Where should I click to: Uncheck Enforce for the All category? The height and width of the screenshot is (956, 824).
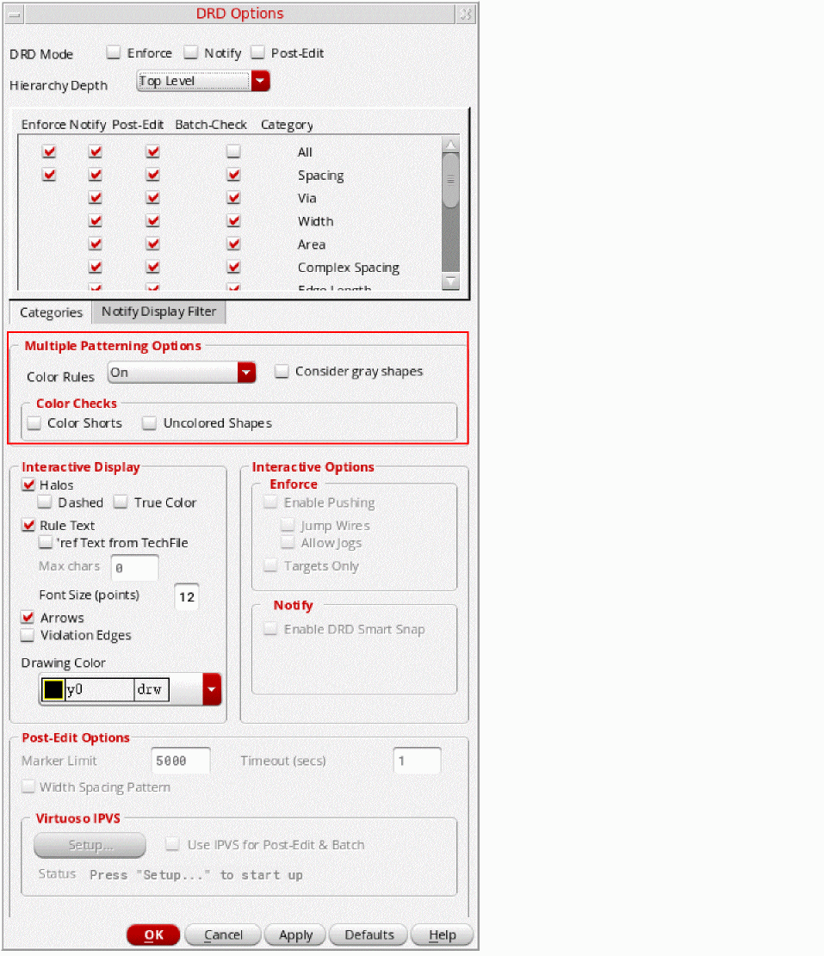point(49,151)
